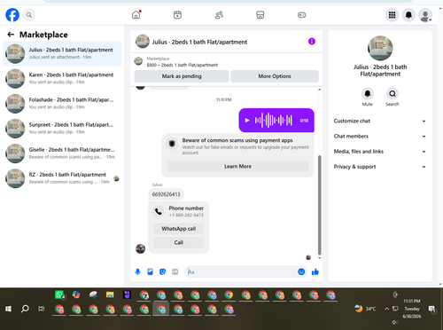Open the Marketplace storefront icon
Screen dimensions: 443x330
click(260, 15)
